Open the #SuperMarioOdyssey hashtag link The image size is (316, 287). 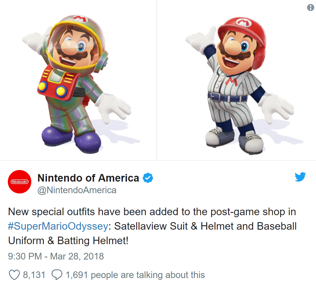point(58,226)
